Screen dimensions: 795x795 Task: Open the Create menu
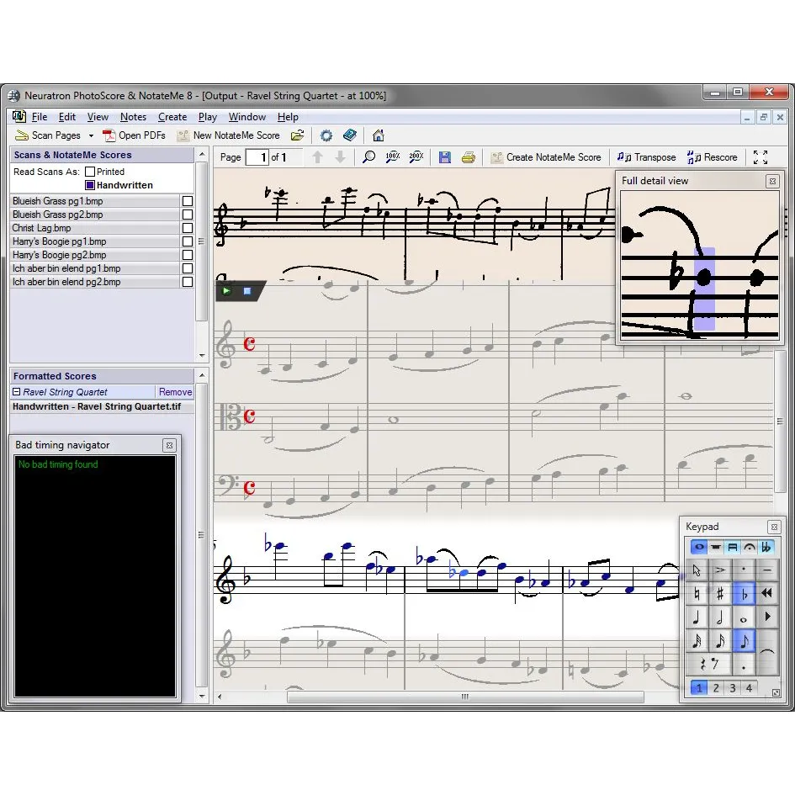click(x=172, y=117)
